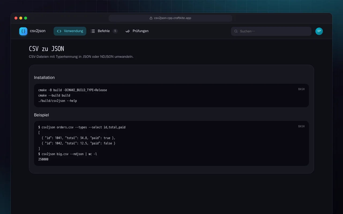Click inside the Installation cmake code block

pyautogui.click(x=171, y=95)
